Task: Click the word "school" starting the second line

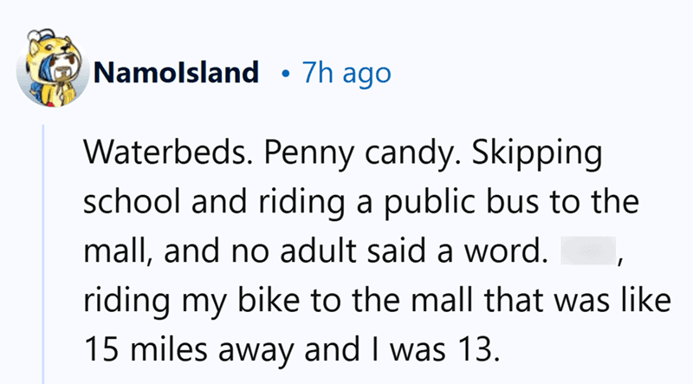Action: [x=132, y=201]
